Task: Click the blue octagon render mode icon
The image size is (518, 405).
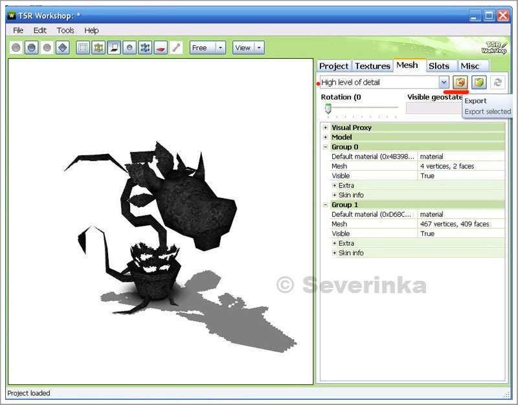Action: point(31,48)
